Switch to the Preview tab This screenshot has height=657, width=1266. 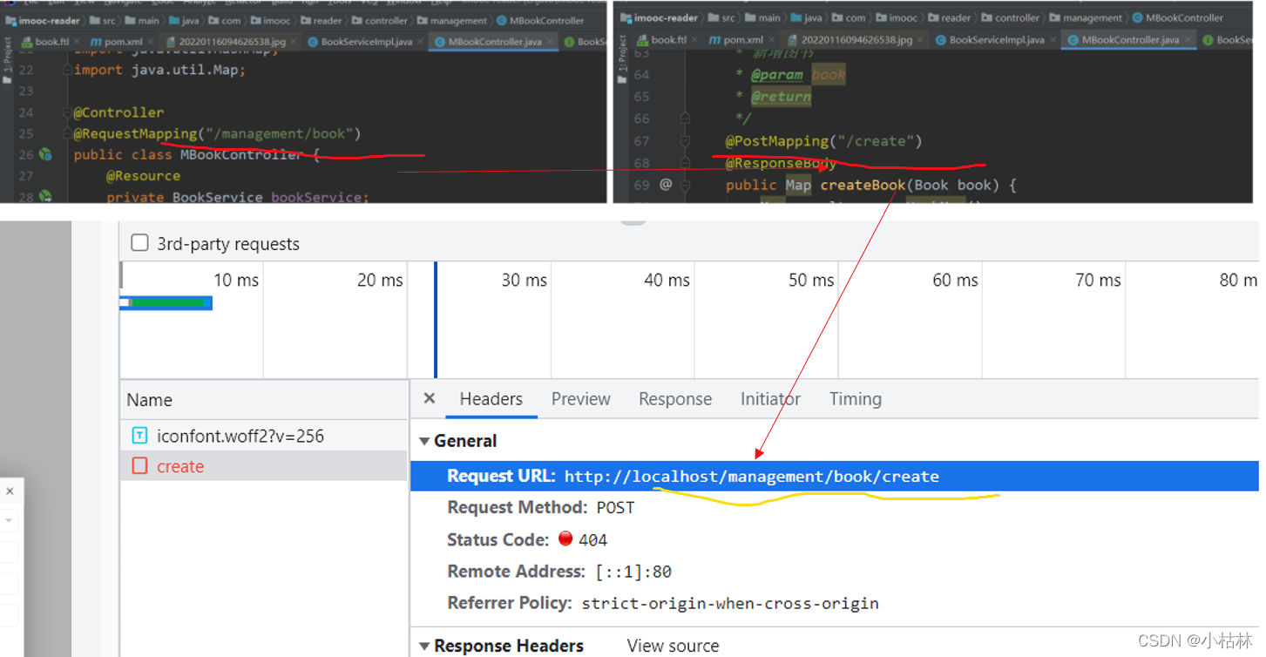tap(580, 399)
